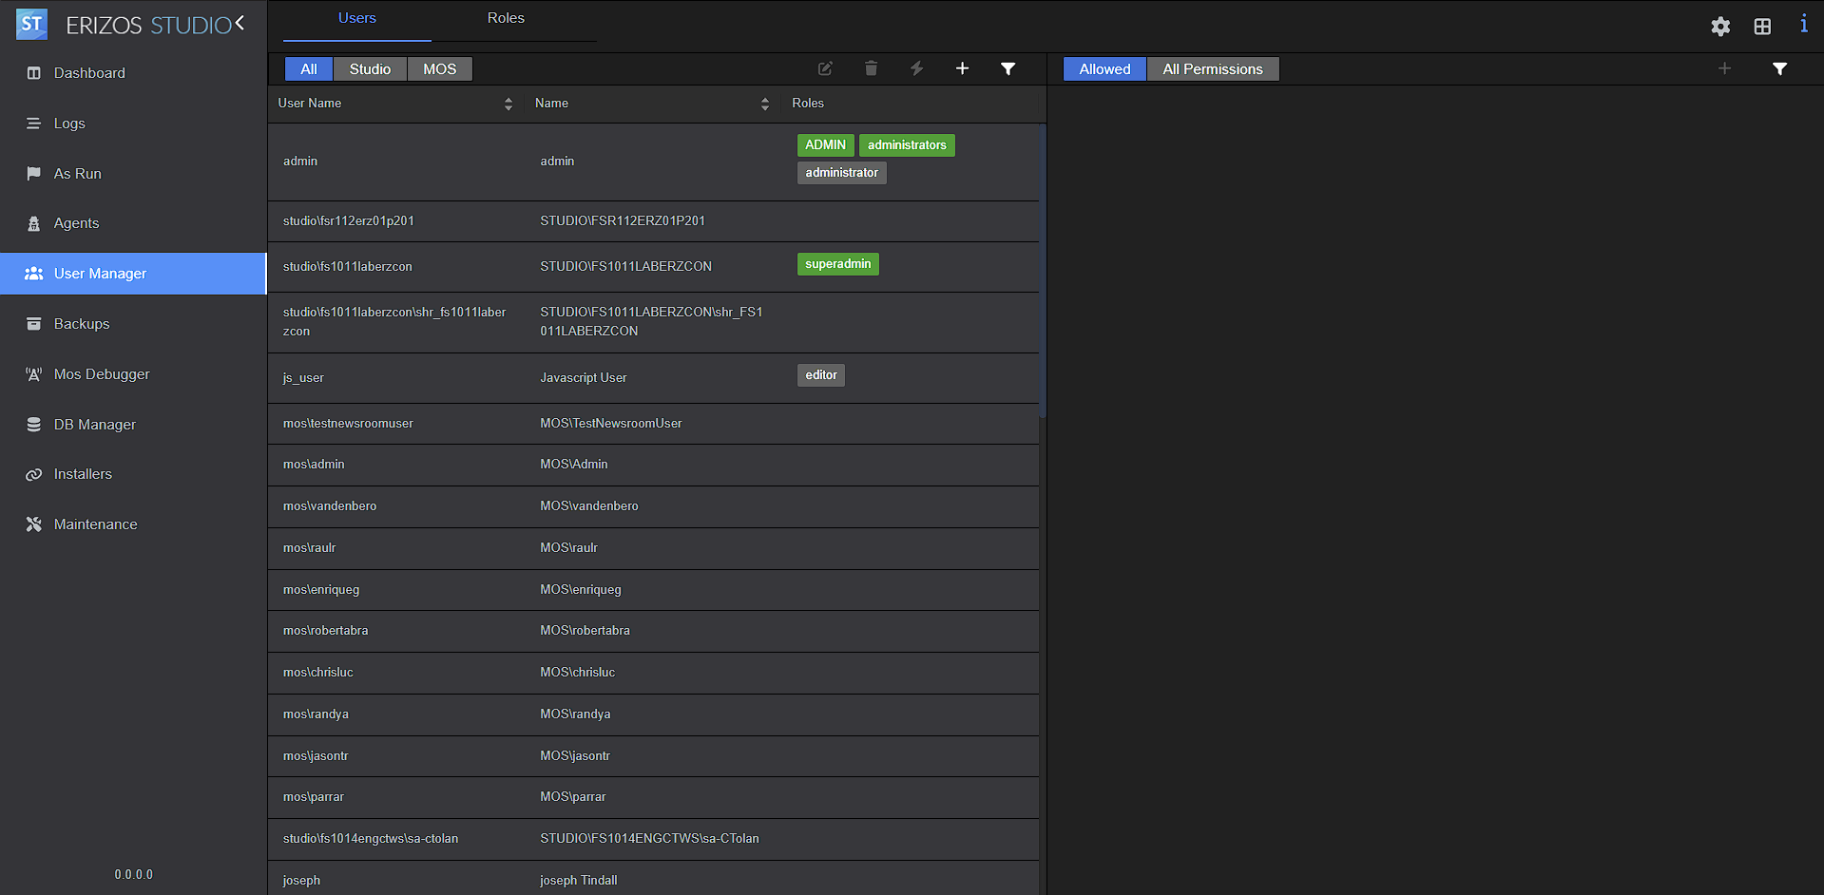
Task: Open the users list filter icon
Action: [1008, 68]
